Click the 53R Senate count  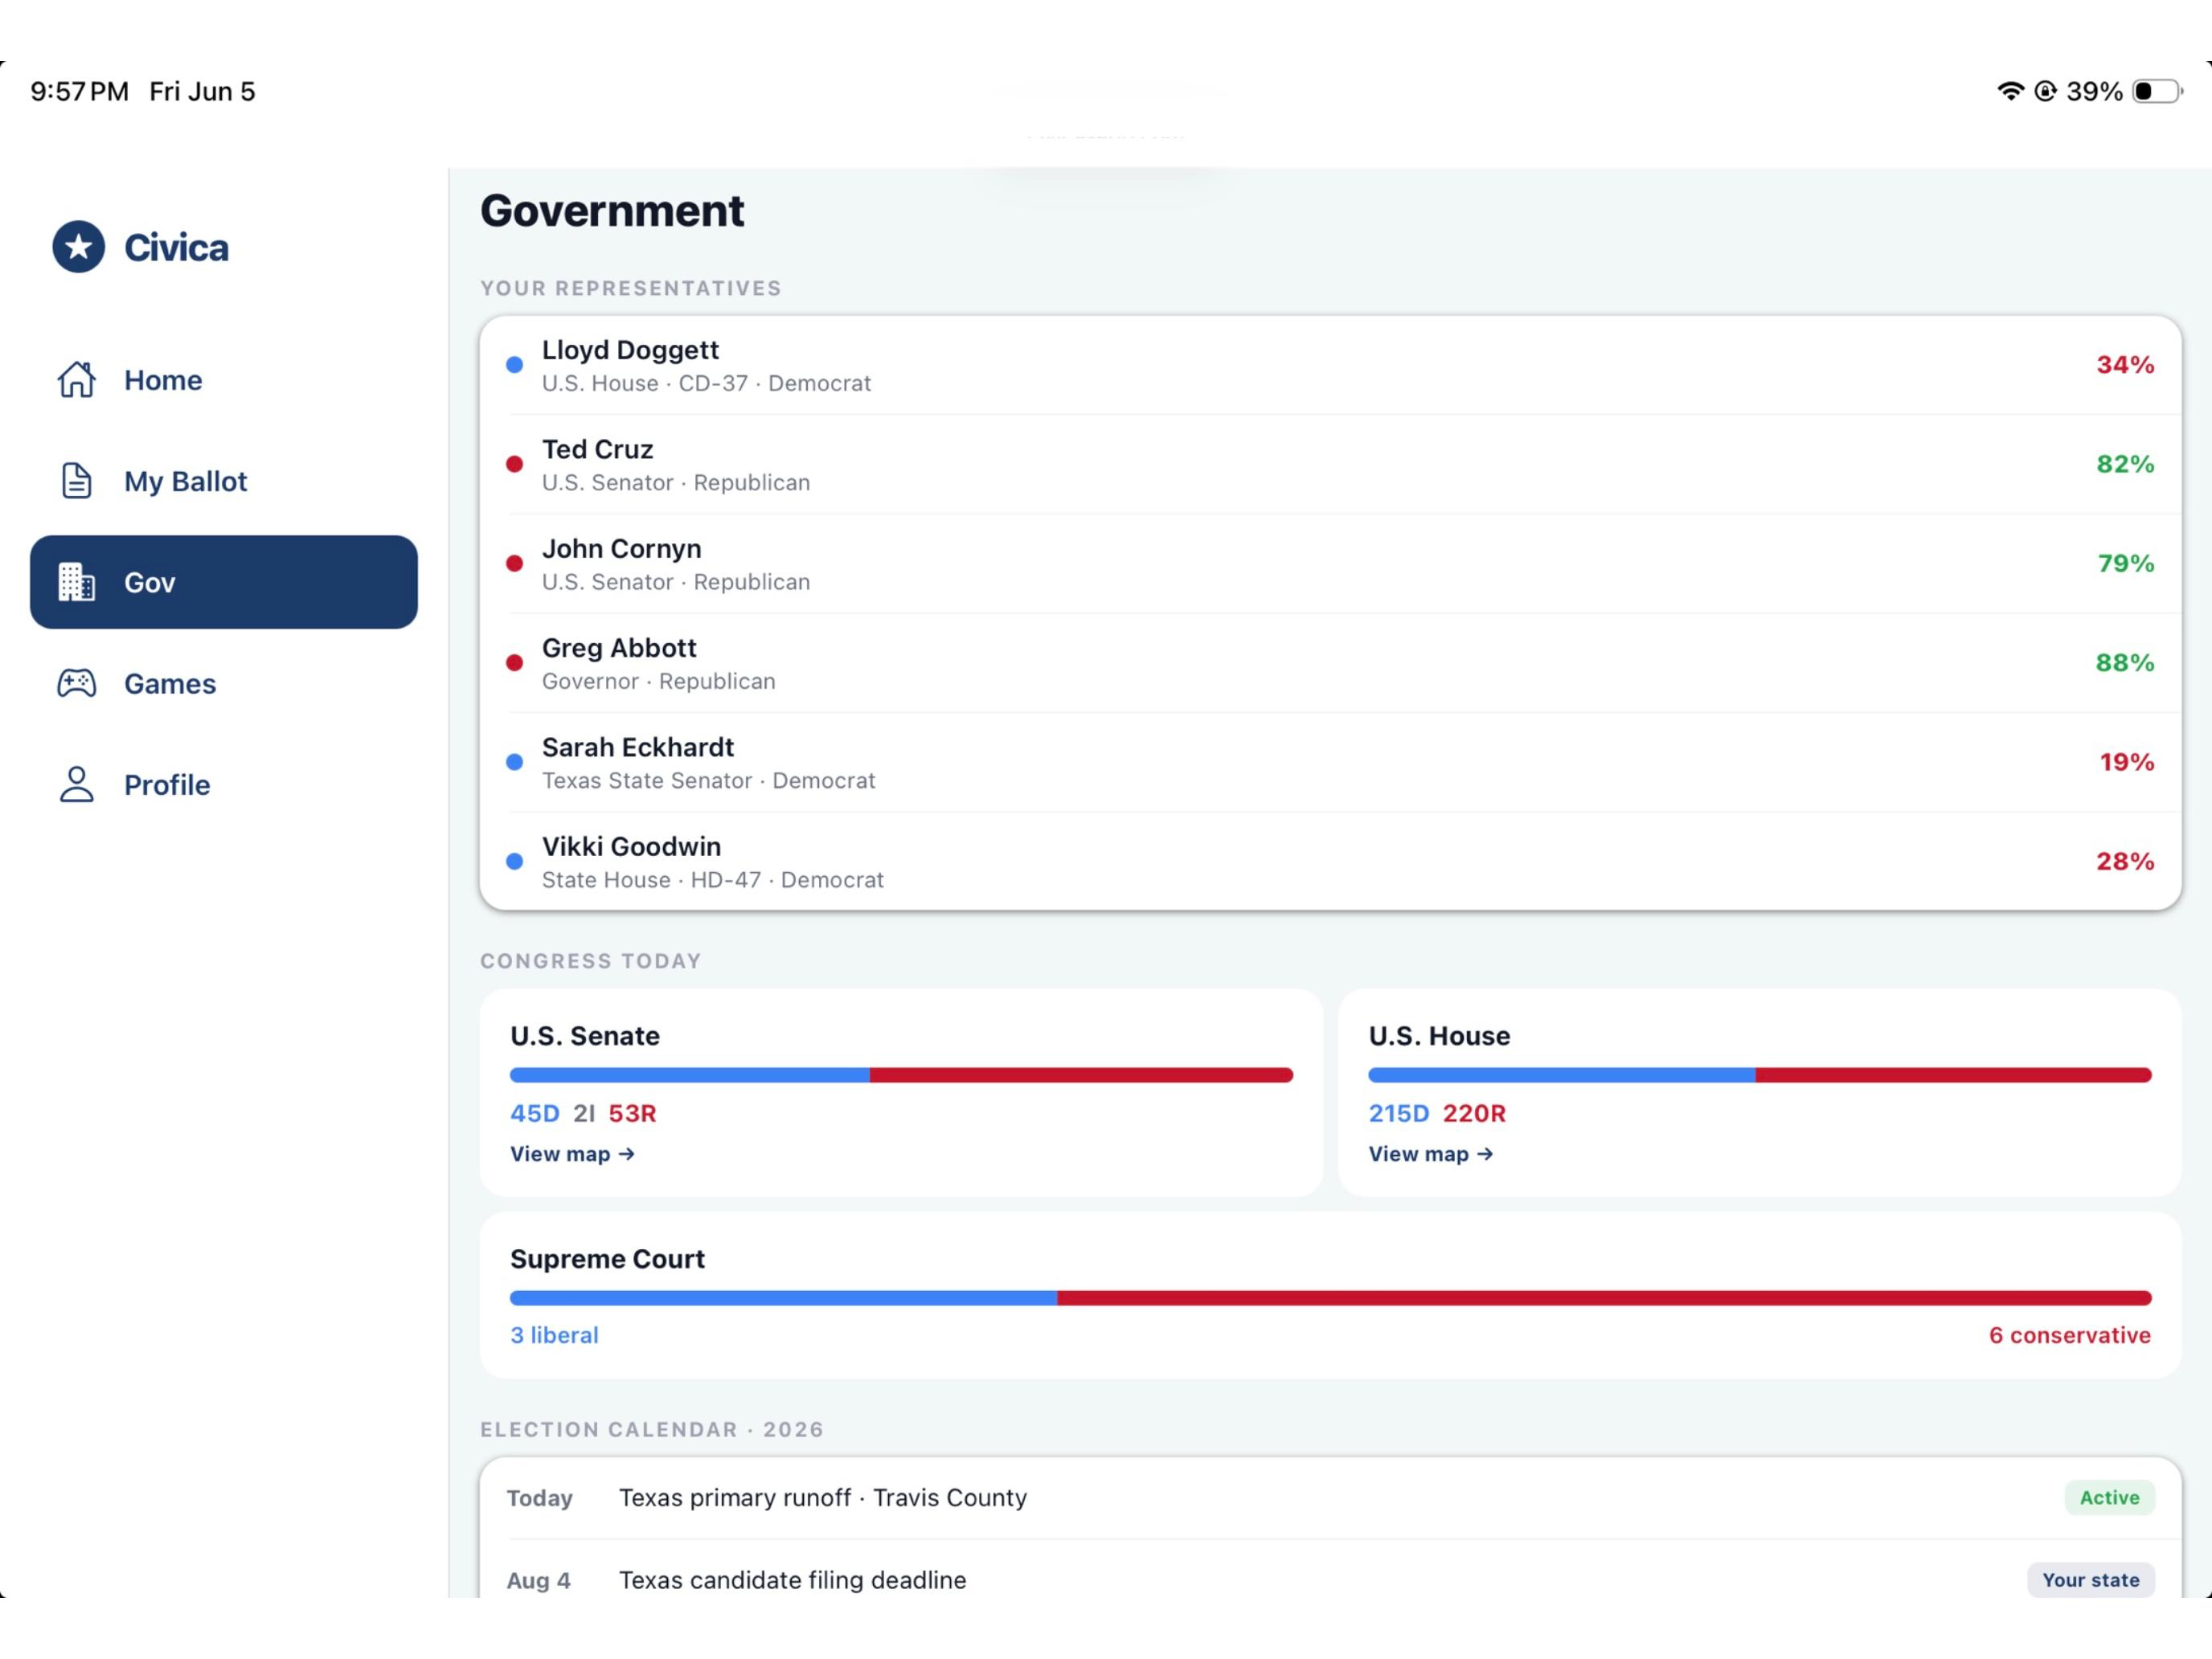click(x=633, y=1113)
